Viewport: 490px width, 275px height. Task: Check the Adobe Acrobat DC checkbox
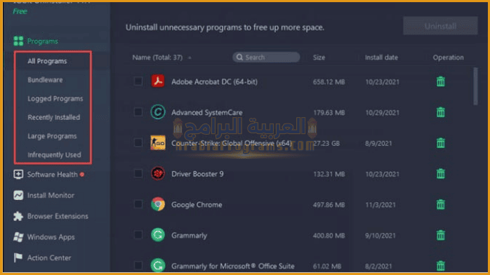click(138, 81)
